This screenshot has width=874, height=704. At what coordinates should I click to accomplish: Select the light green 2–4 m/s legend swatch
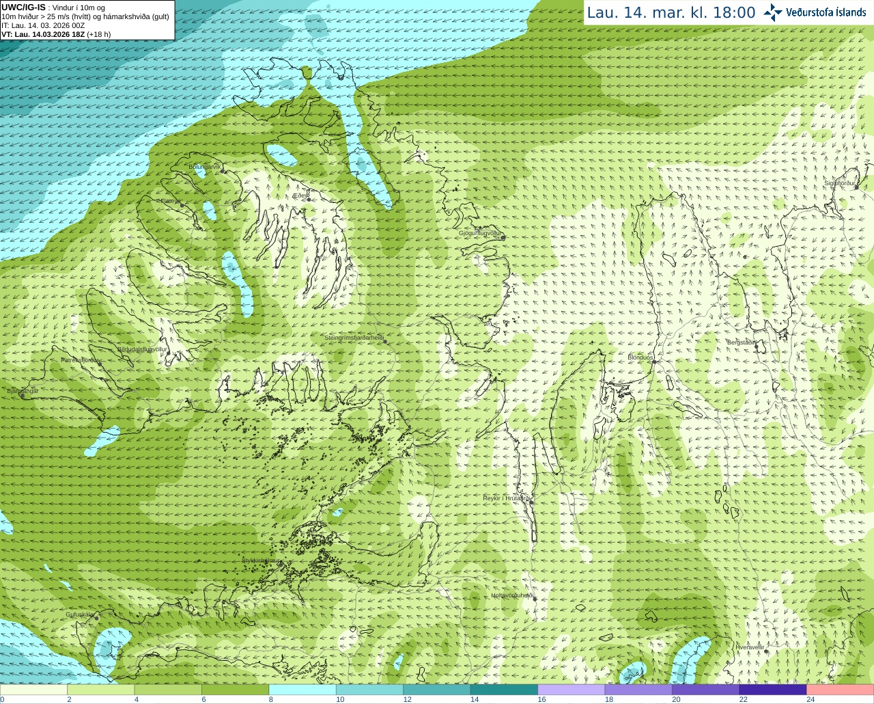[x=100, y=690]
